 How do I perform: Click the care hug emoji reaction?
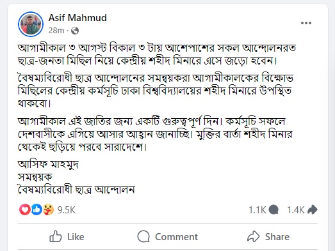click(x=48, y=209)
